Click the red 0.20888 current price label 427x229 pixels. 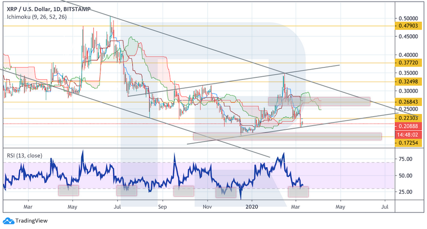408,126
